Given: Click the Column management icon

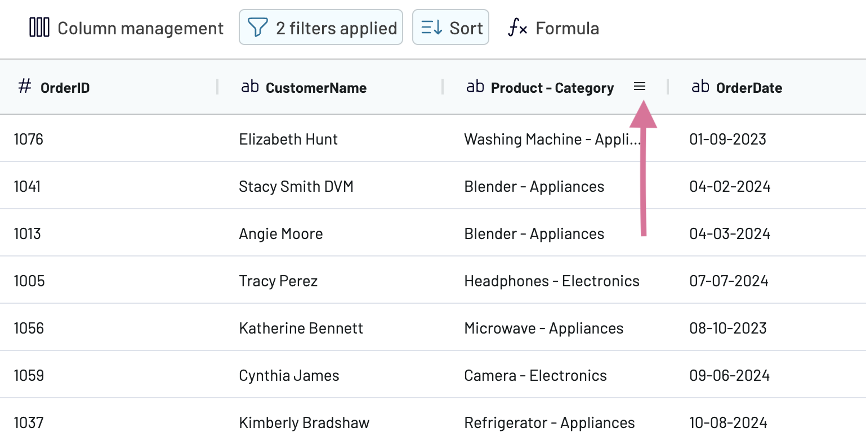Looking at the screenshot, I should (x=39, y=28).
